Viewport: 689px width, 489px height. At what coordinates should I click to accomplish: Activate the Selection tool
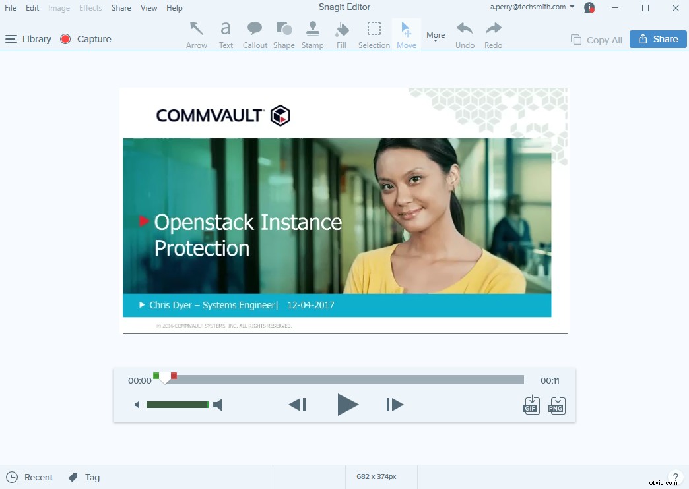click(374, 34)
